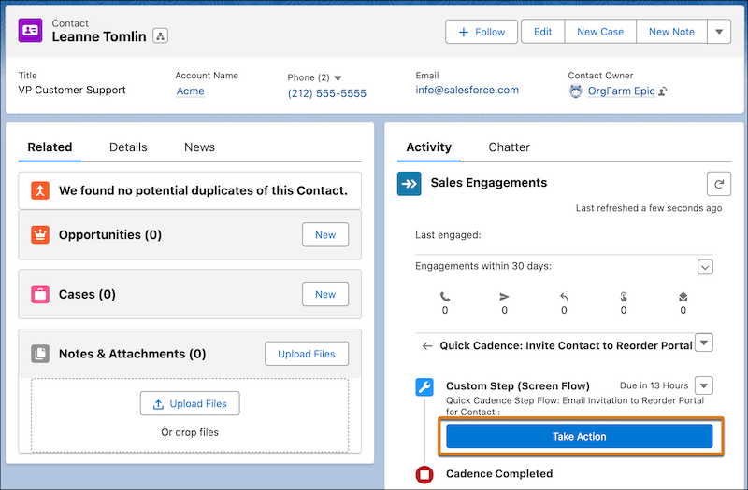Click the "Last refreshed a few seconds ago" text

click(x=649, y=208)
